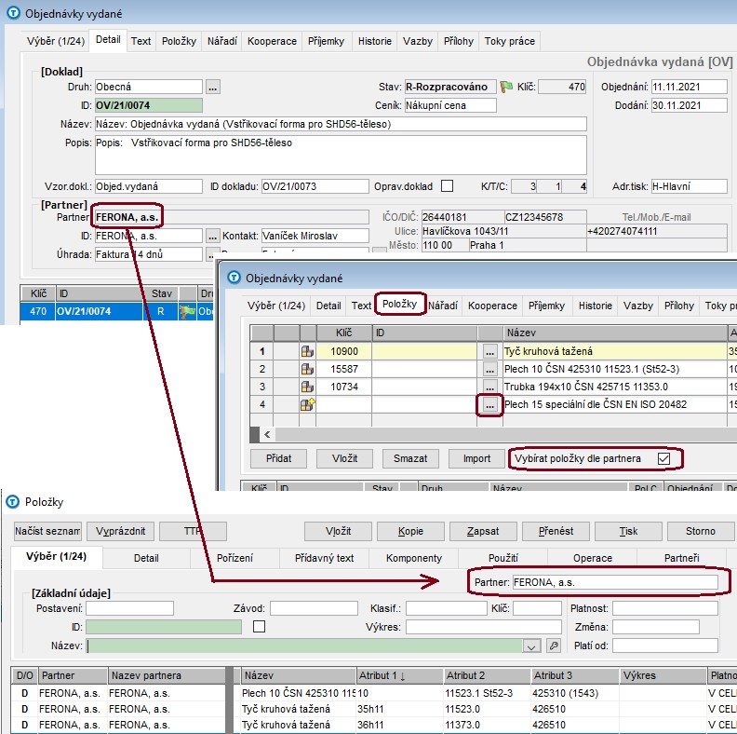Click the Vložit button in Položky toolbar

[338, 531]
